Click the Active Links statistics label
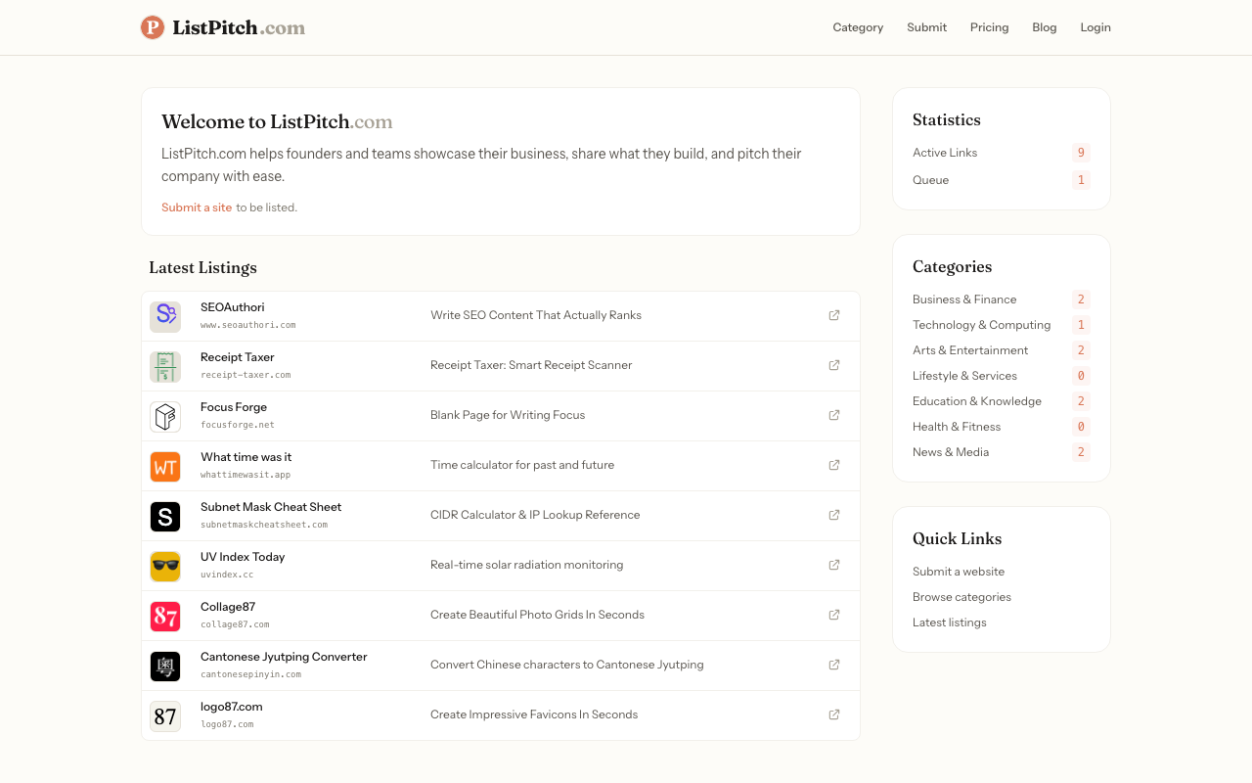This screenshot has width=1252, height=783. (x=945, y=153)
